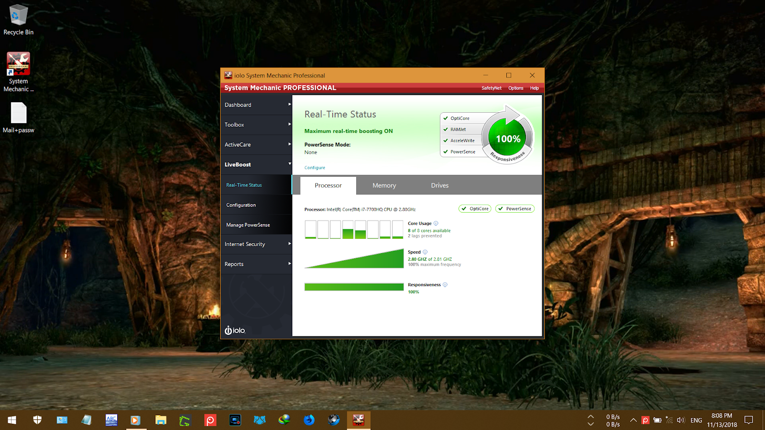Open the SafetyNet menu

tap(492, 88)
